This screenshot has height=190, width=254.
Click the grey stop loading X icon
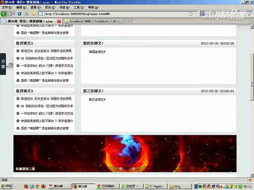click(x=26, y=14)
